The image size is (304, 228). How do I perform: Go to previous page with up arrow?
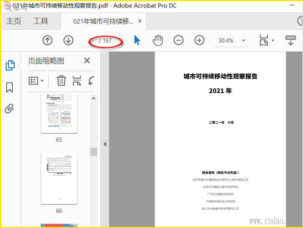click(x=47, y=40)
